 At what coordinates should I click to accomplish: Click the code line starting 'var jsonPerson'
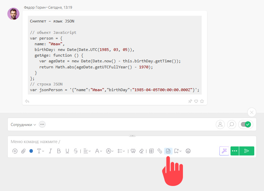115,90
